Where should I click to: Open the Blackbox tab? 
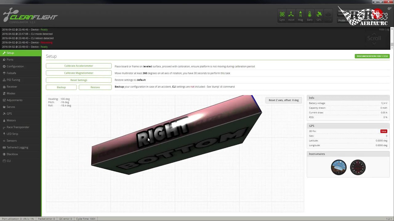(x=20, y=154)
